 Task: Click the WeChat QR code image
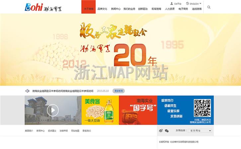click(202, 108)
